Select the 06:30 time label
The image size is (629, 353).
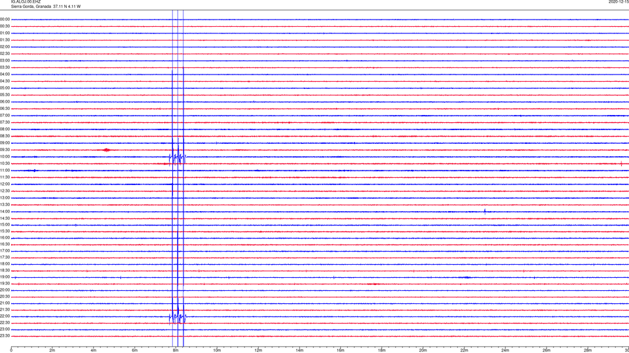tap(5, 109)
